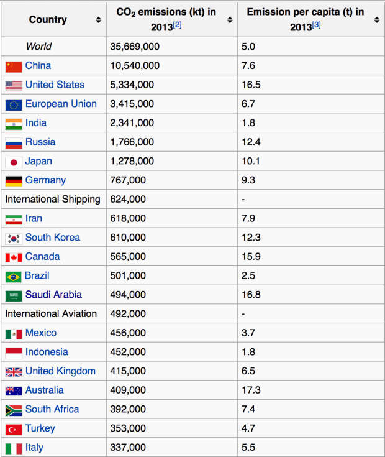Screen dimensions: 385x457
Task: Click the Saudi Arabia flag icon
Action: (x=14, y=295)
